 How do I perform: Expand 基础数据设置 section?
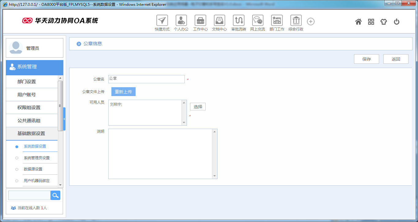(31, 134)
